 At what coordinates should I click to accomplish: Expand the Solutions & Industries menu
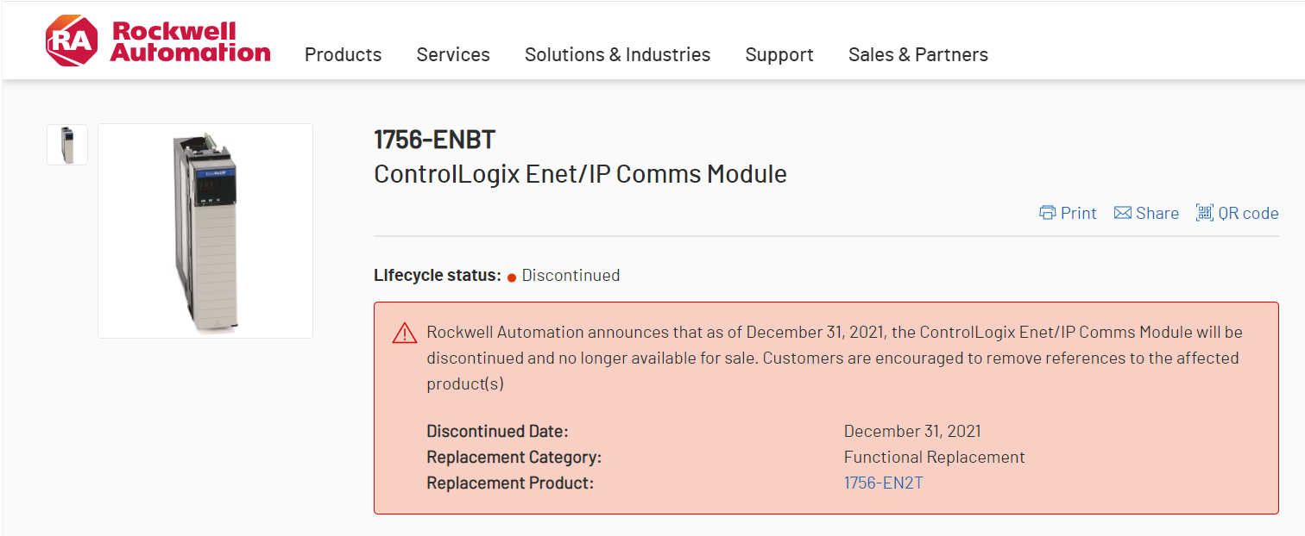617,54
